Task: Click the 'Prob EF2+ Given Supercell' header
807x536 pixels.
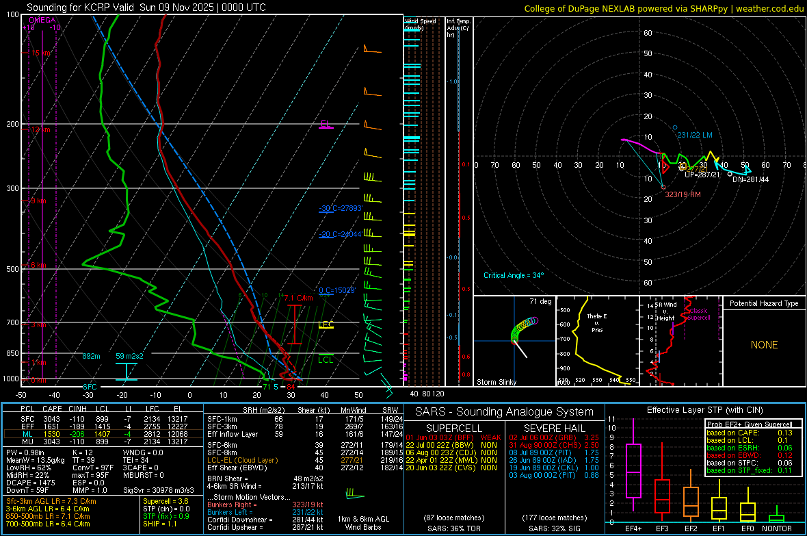Action: coord(750,424)
